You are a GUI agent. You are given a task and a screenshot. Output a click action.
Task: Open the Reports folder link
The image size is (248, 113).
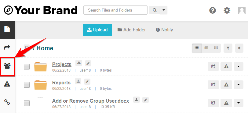61,83
